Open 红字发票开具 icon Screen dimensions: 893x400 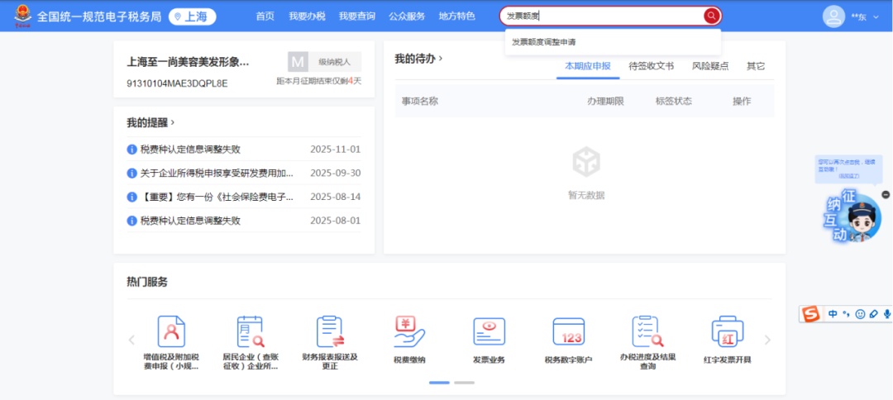[x=727, y=332]
